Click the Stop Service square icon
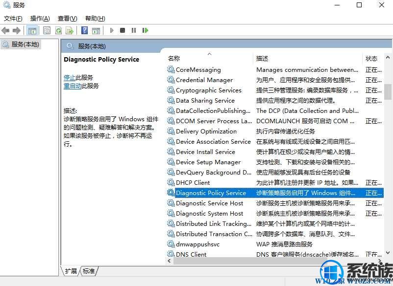The width and height of the screenshot is (393, 286). 123,30
